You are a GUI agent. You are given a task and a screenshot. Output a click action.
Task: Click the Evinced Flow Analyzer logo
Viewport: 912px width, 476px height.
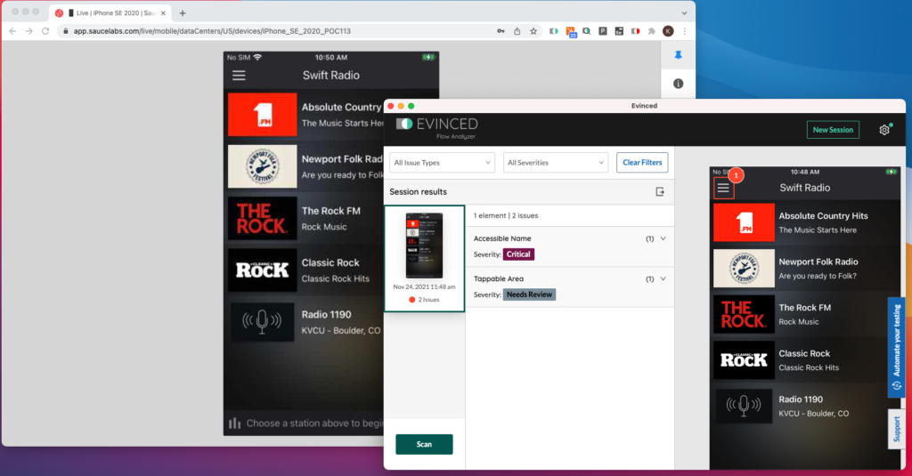tap(436, 127)
